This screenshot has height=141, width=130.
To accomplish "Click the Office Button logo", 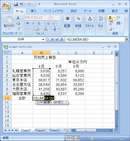I will point(6,7).
